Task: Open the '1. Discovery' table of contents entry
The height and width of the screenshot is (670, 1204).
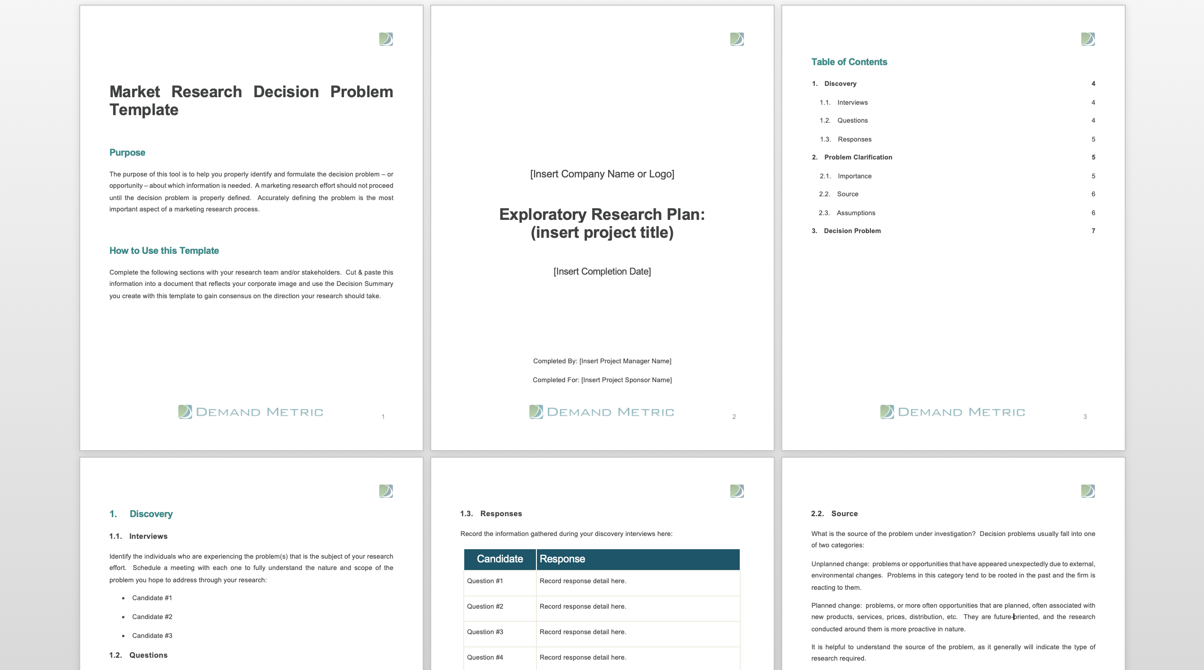Action: 953,84
